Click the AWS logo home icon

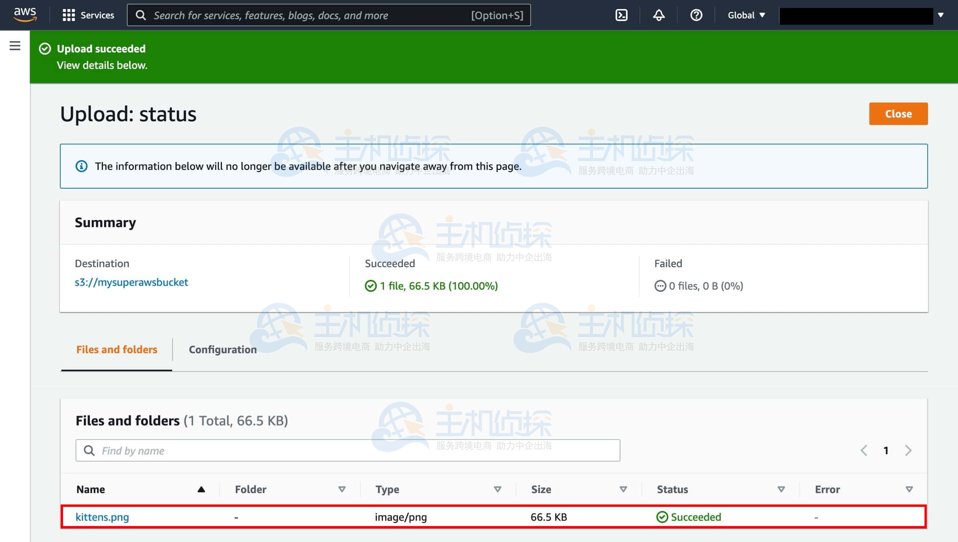pos(25,14)
